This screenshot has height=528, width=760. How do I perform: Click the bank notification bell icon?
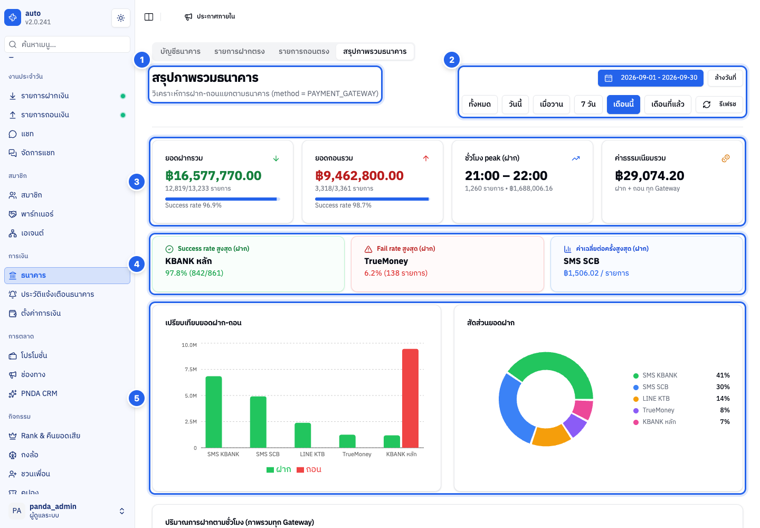click(x=13, y=295)
